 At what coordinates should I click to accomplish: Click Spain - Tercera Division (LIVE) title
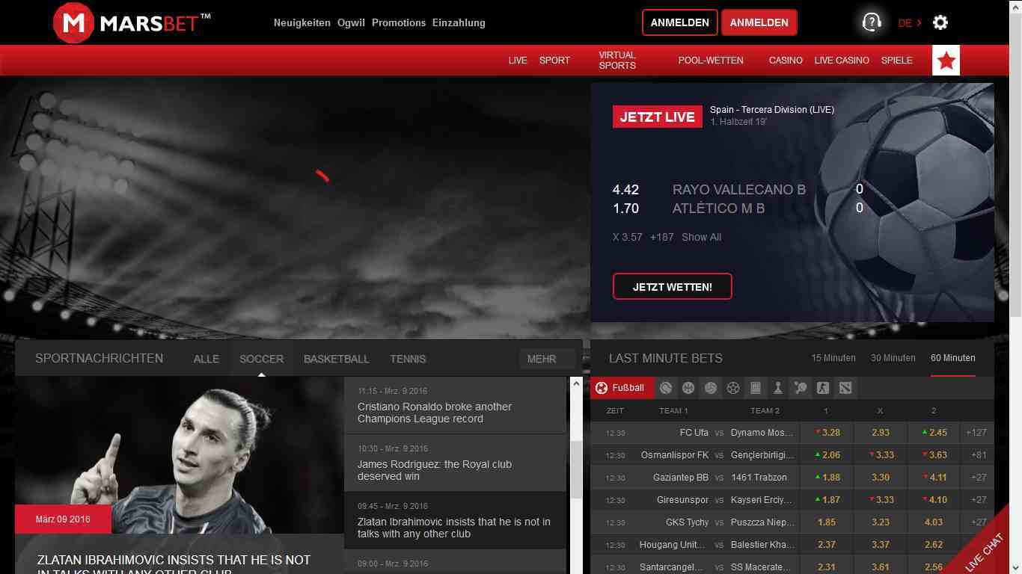(x=772, y=109)
